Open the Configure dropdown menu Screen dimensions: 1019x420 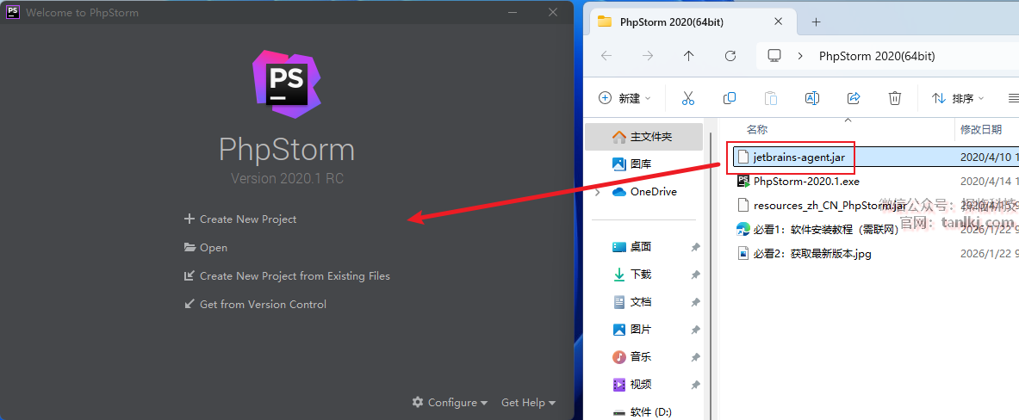point(450,403)
